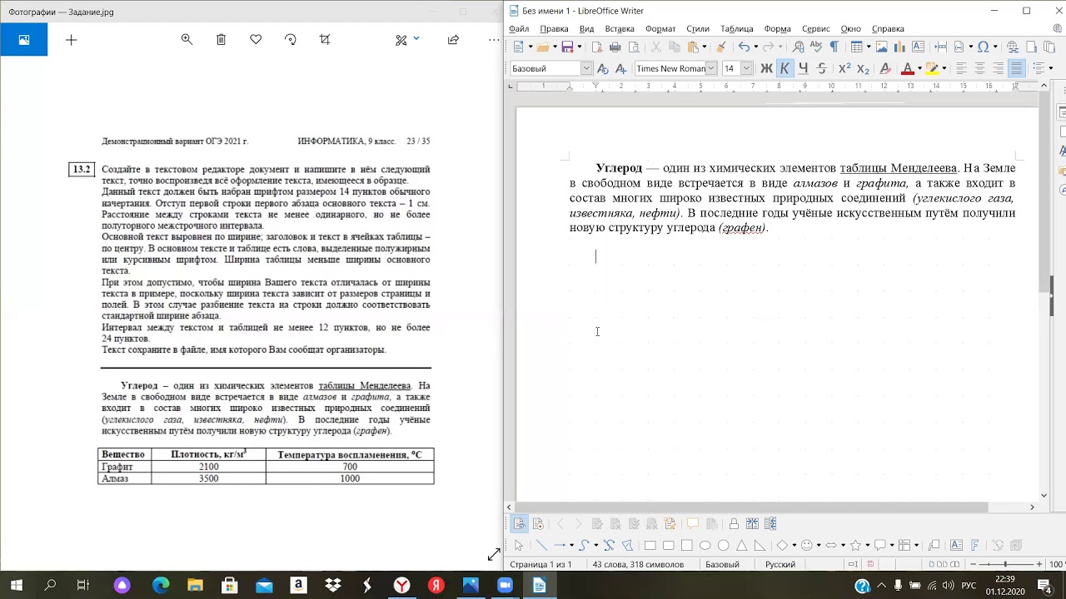
Task: Click the Clone Formatting brush icon
Action: tap(720, 47)
